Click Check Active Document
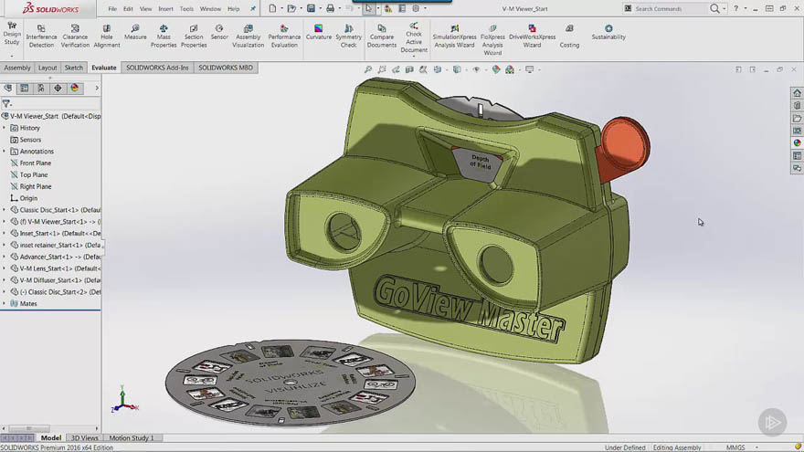Image resolution: width=804 pixels, height=452 pixels. coord(414,37)
